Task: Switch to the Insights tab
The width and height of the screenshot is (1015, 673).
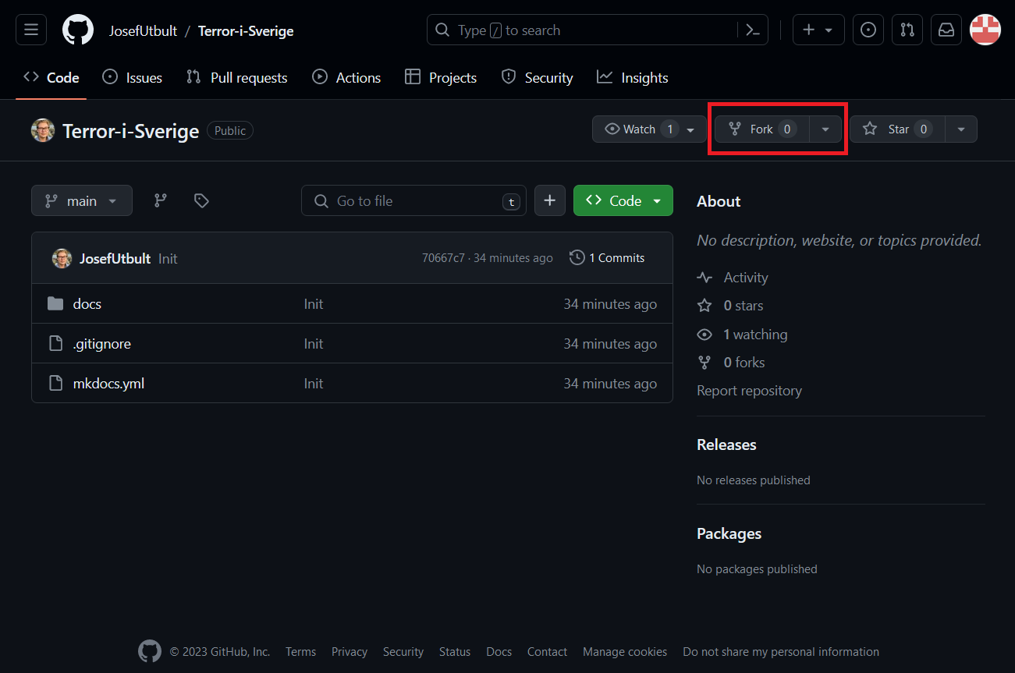Action: [633, 77]
